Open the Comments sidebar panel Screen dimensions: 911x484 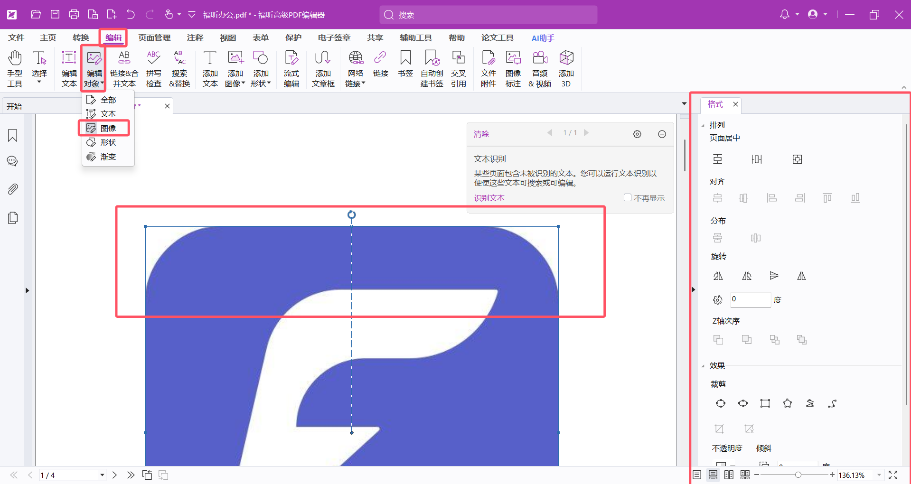[13, 161]
